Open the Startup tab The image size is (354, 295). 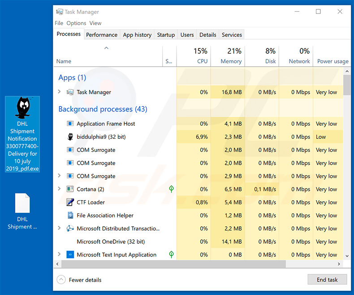tap(166, 35)
